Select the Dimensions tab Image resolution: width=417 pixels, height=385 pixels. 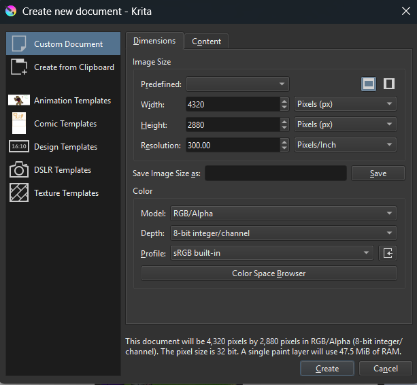point(154,41)
